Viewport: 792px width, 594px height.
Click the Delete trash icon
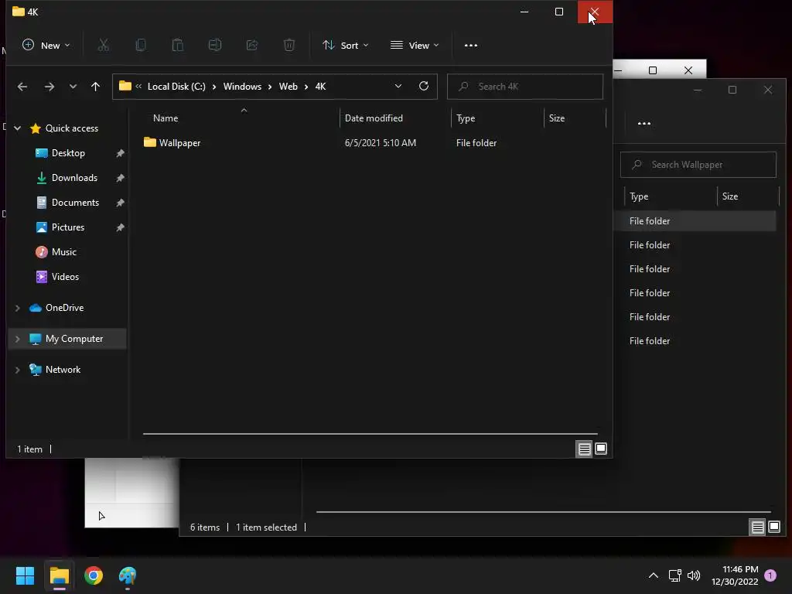[289, 46]
